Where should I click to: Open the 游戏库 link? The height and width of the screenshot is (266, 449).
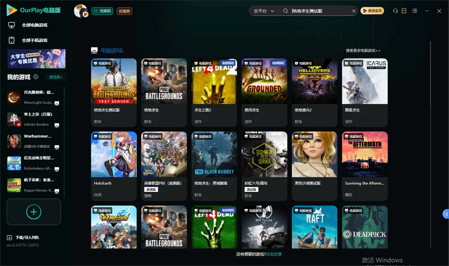pos(56,77)
